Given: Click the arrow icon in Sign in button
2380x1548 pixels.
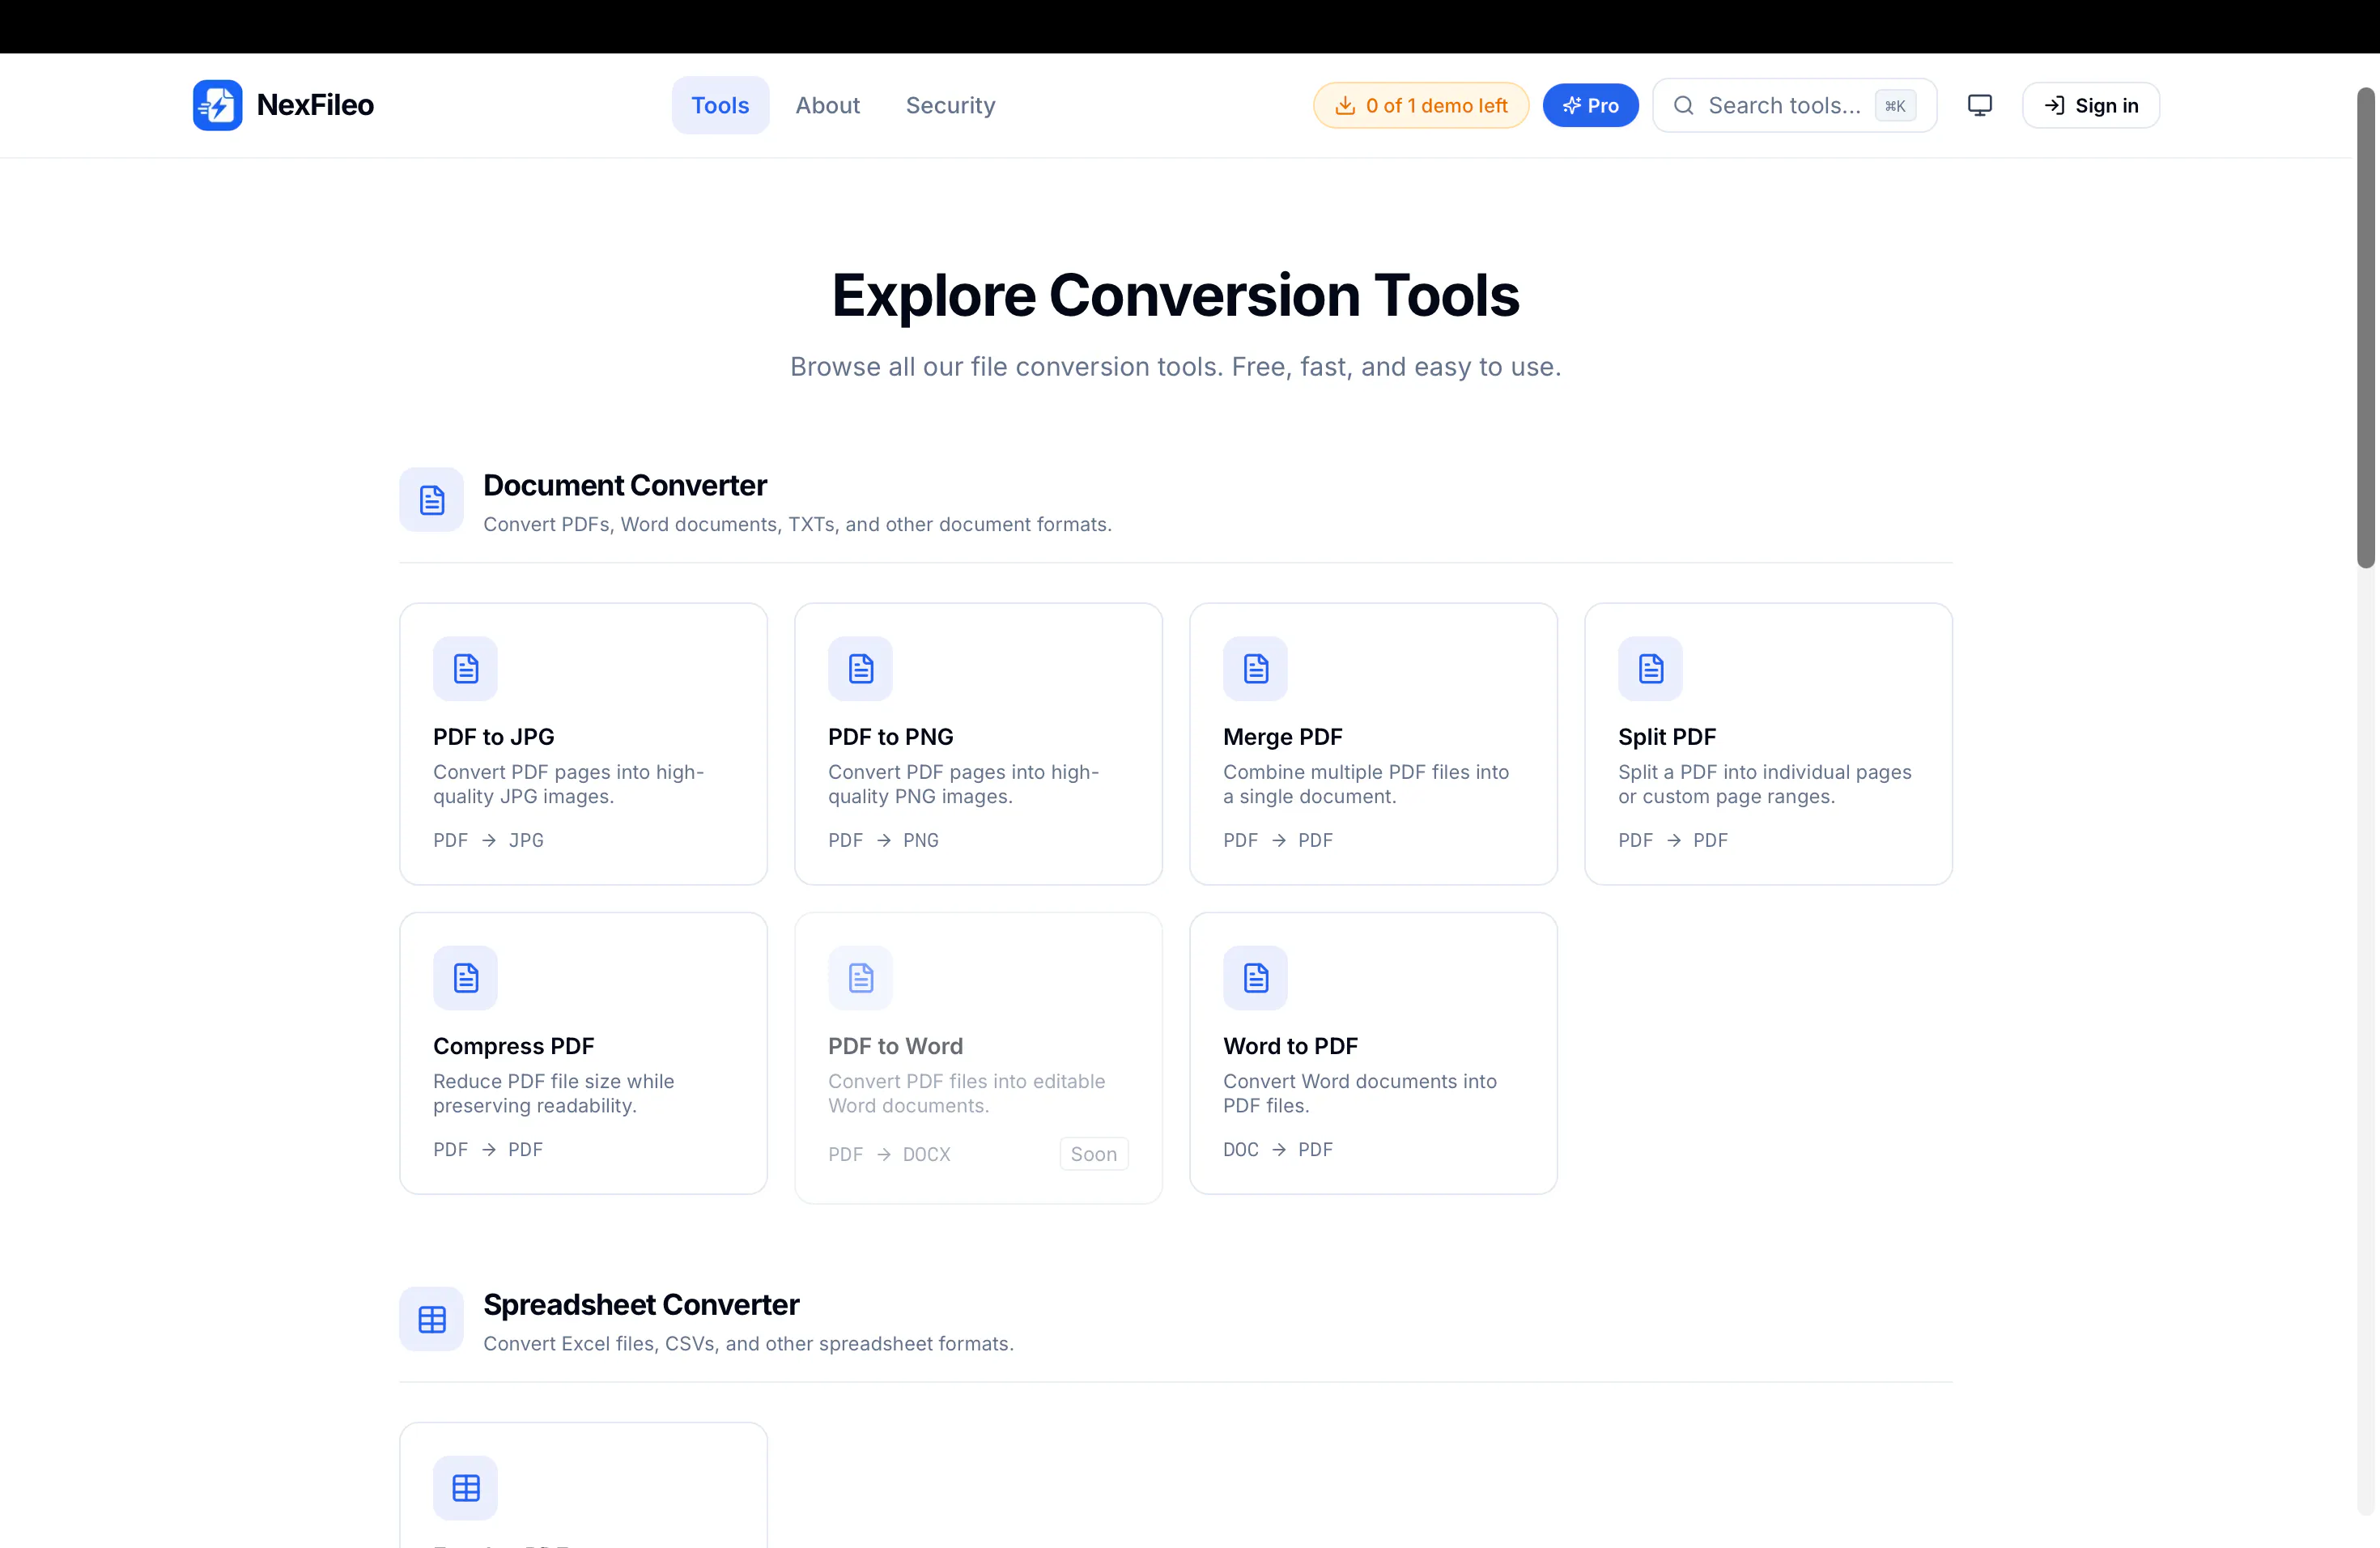Looking at the screenshot, I should (2054, 105).
